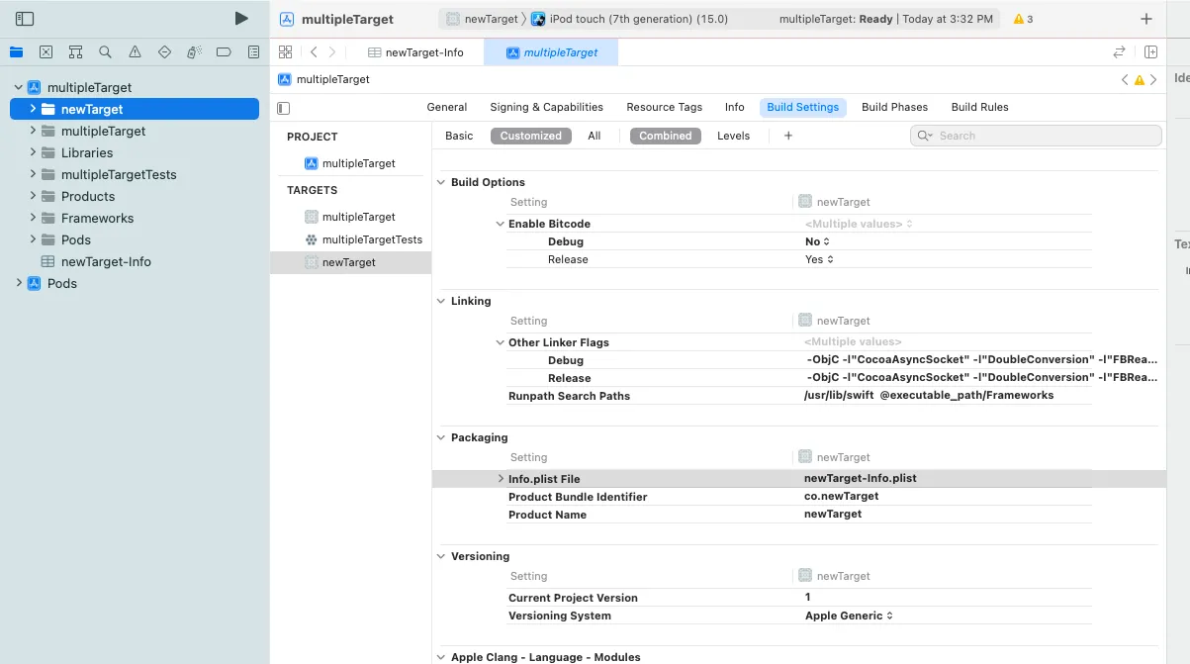
Task: Open Versioning System Apple Generic dropdown
Action: (850, 616)
